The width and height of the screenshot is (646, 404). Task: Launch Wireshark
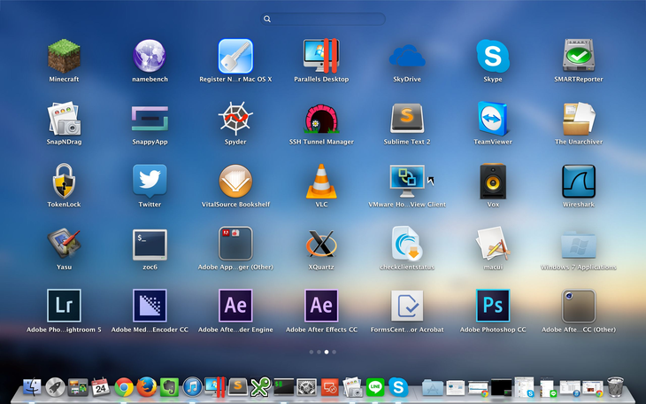[x=579, y=181]
